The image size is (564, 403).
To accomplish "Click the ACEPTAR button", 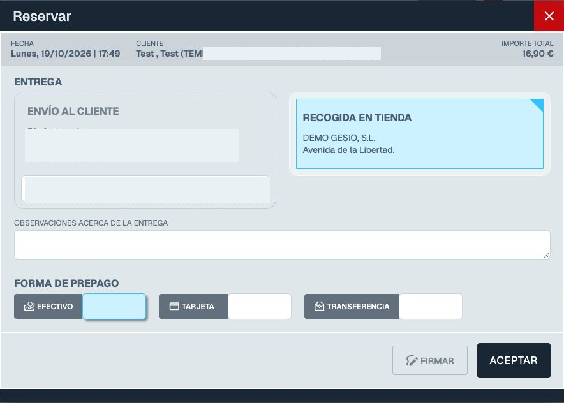I will pos(514,360).
